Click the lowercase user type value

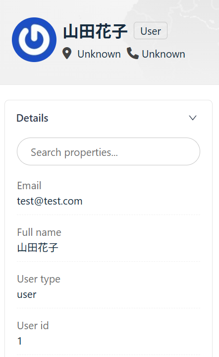pyautogui.click(x=27, y=294)
